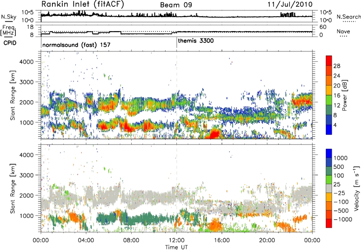361x250 pixels.
Task: Click the "4000" range tick of the power panel
Action: (x=26, y=62)
